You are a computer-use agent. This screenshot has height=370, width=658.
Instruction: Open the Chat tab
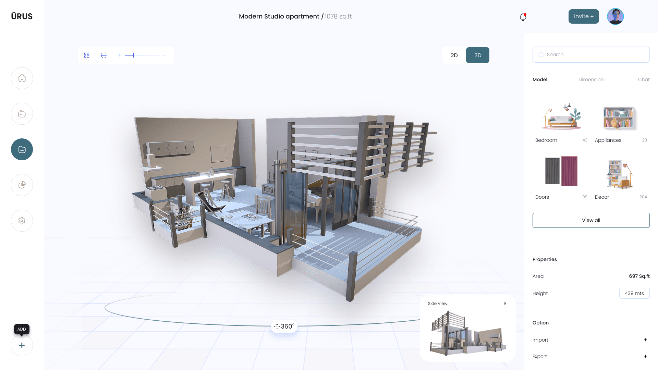pos(644,79)
